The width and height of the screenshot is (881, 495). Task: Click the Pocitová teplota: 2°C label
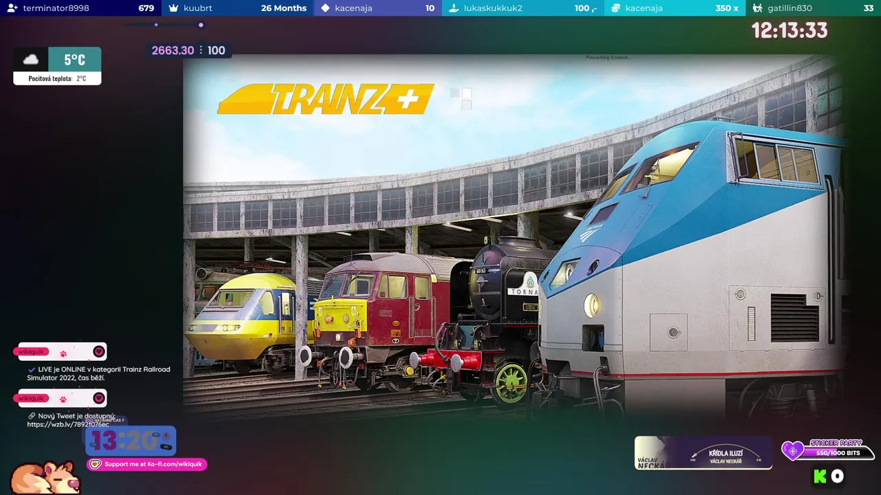click(x=57, y=79)
